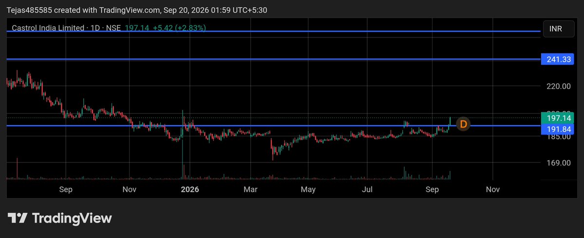Click the +5.42 (+2.83%) change value
The height and width of the screenshot is (238, 584).
tap(179, 28)
